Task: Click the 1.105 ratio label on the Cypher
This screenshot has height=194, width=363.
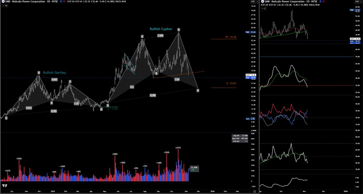Action: click(x=160, y=36)
